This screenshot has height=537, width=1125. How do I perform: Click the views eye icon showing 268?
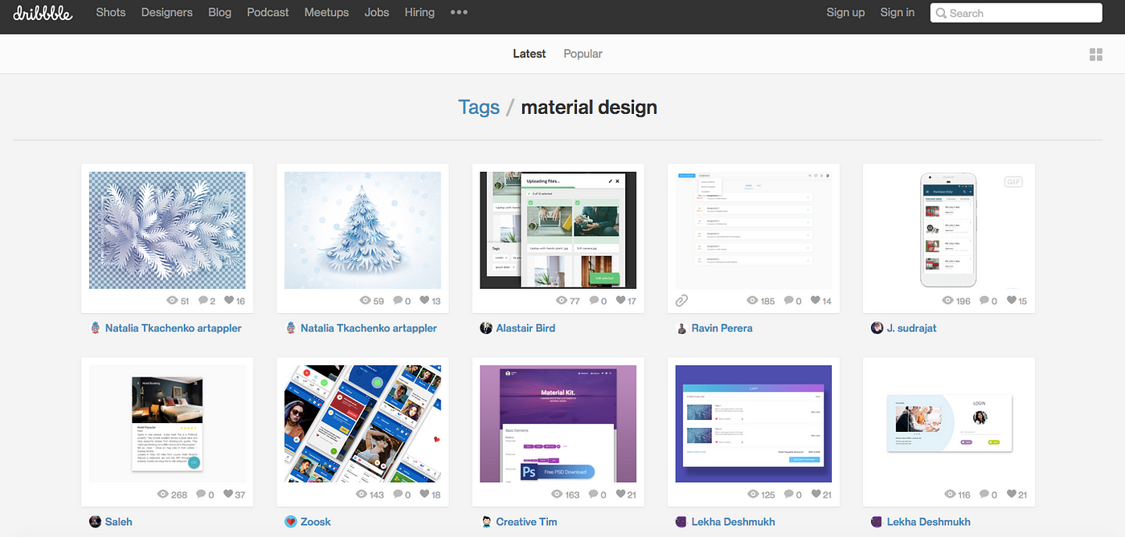[x=163, y=494]
